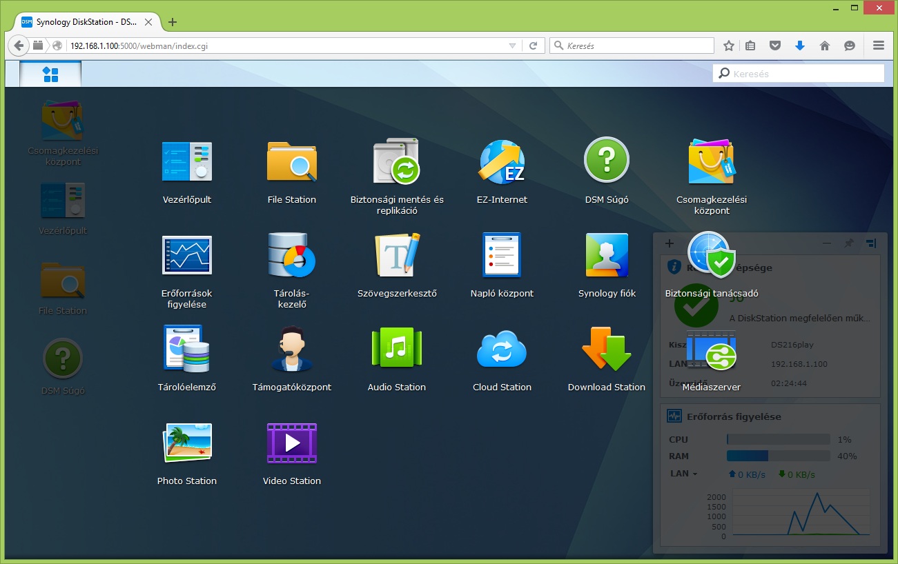
Task: Click the browser Keresés search box
Action: click(x=632, y=46)
